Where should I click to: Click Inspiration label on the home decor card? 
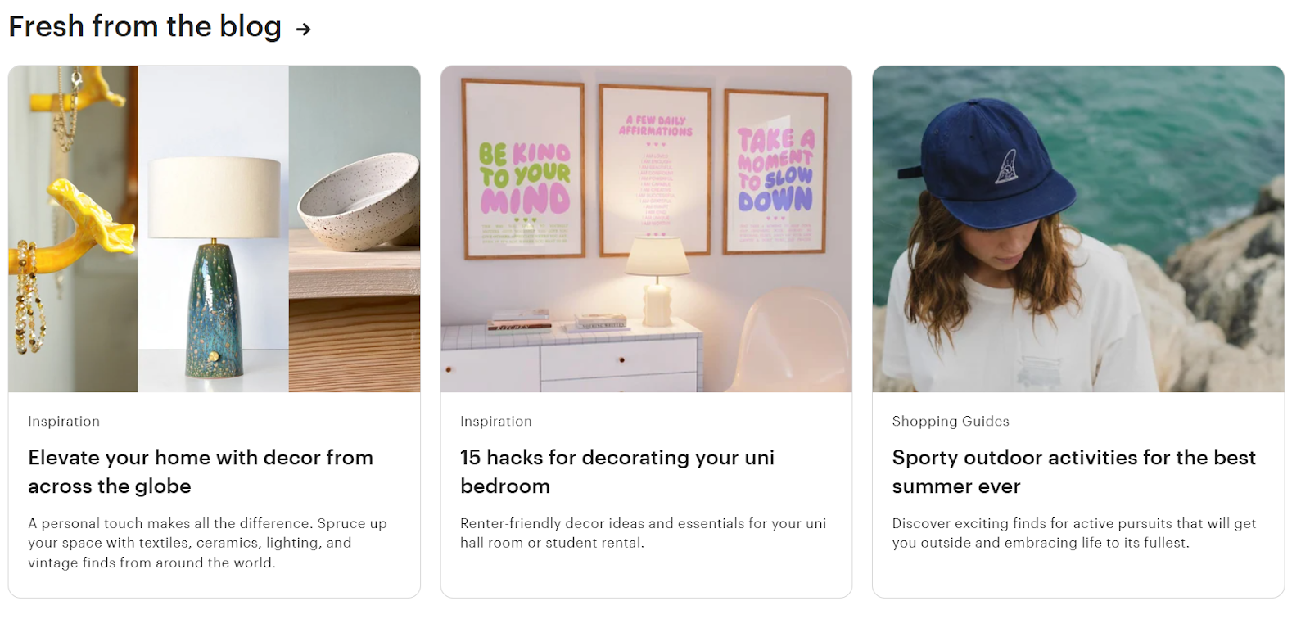(64, 421)
